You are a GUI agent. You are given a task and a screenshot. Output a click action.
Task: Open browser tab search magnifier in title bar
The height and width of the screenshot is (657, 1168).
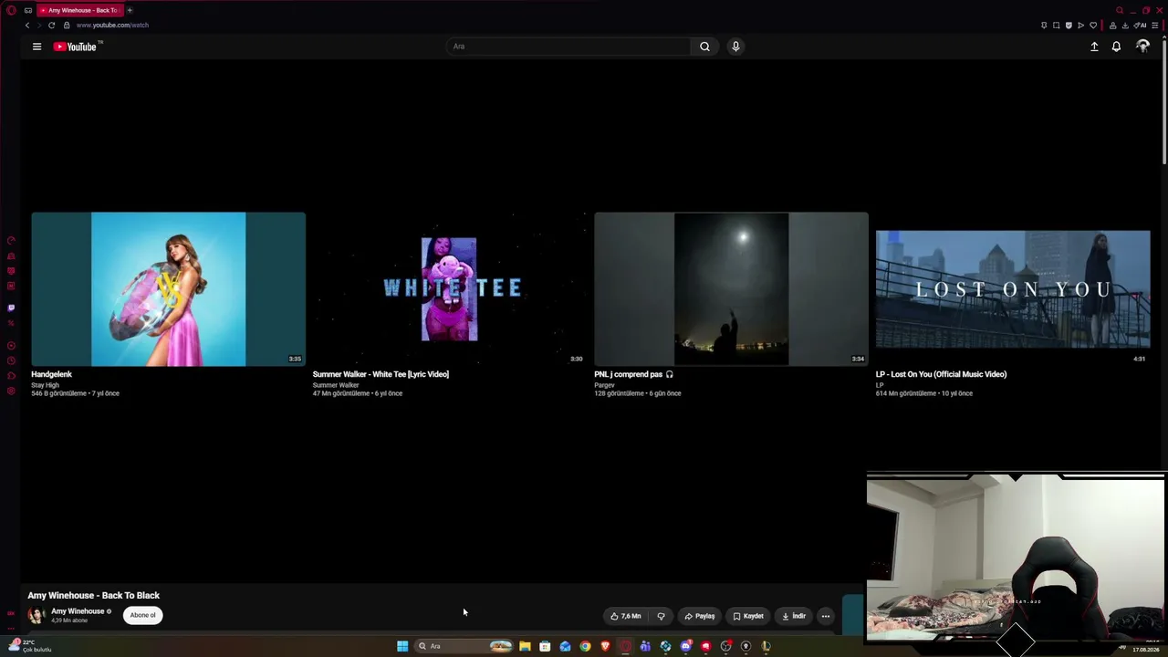[x=1120, y=10]
